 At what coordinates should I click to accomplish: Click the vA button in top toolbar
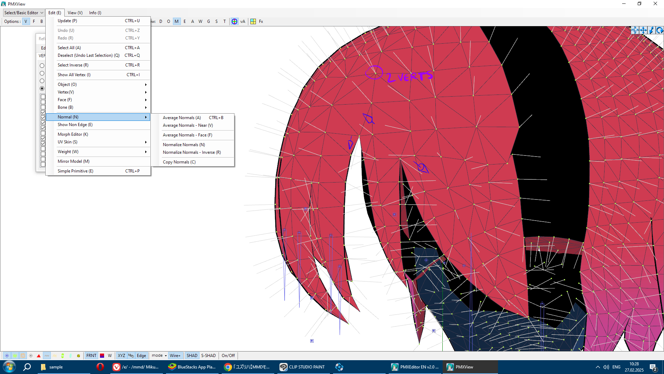243,21
